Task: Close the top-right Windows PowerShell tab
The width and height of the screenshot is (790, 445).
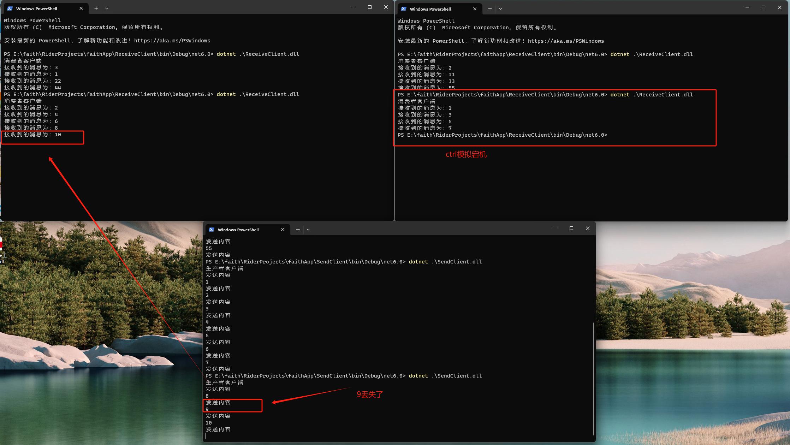Action: 475,9
